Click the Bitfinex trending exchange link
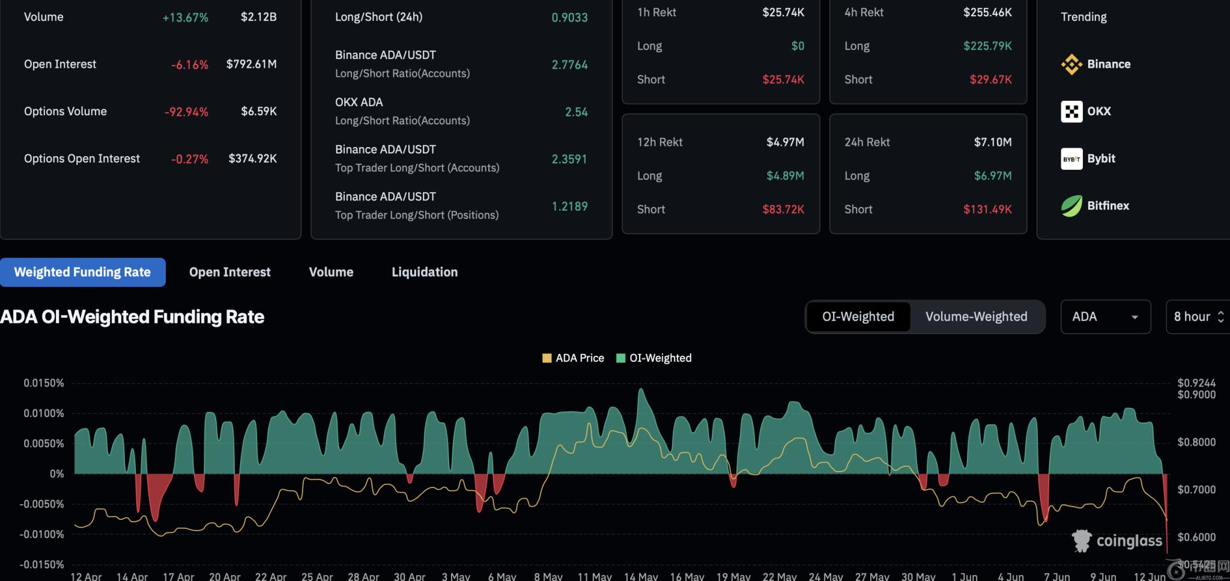This screenshot has width=1230, height=581. pos(1107,206)
